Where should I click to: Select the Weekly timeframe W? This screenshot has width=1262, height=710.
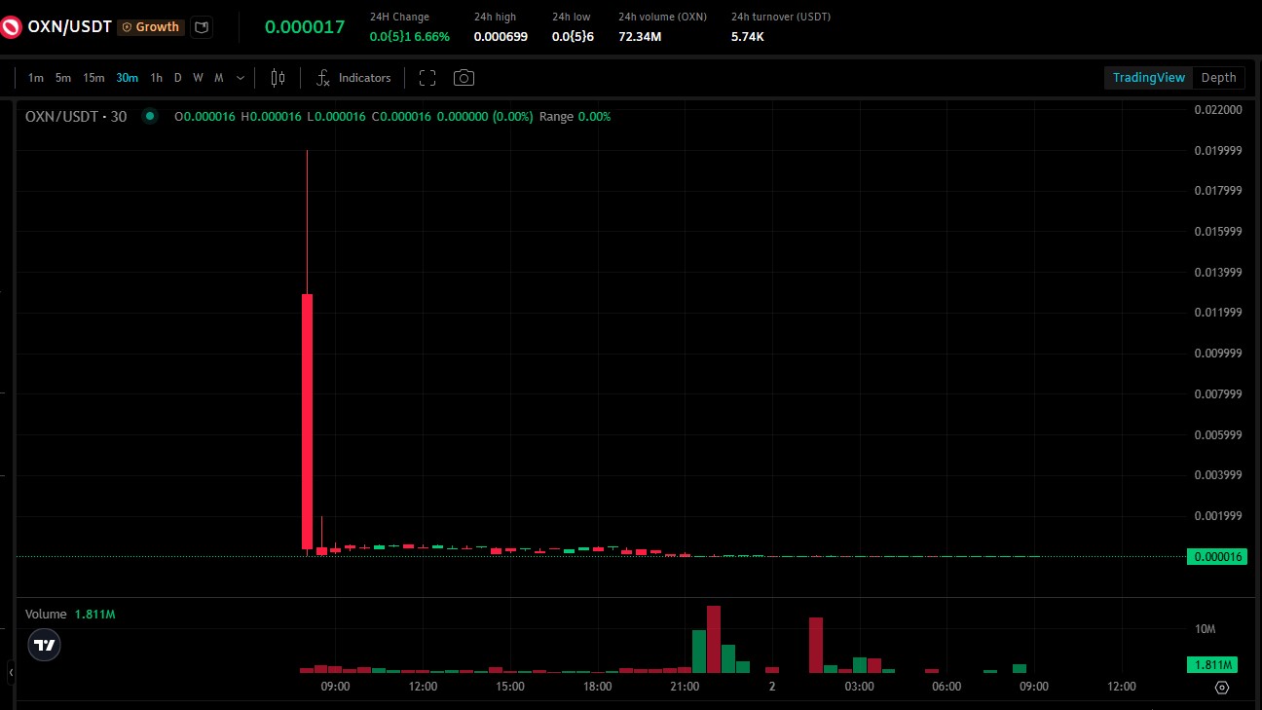click(x=198, y=77)
